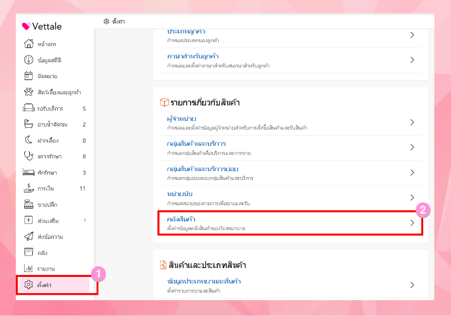The image size is (451, 316).
Task: Open ประเภทลูกค้า row chevron
Action: [412, 35]
